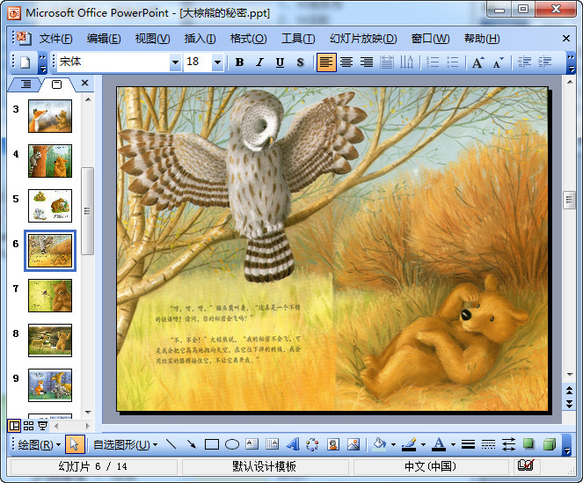
Task: Switch to Slide Sorter view
Action: [x=29, y=425]
